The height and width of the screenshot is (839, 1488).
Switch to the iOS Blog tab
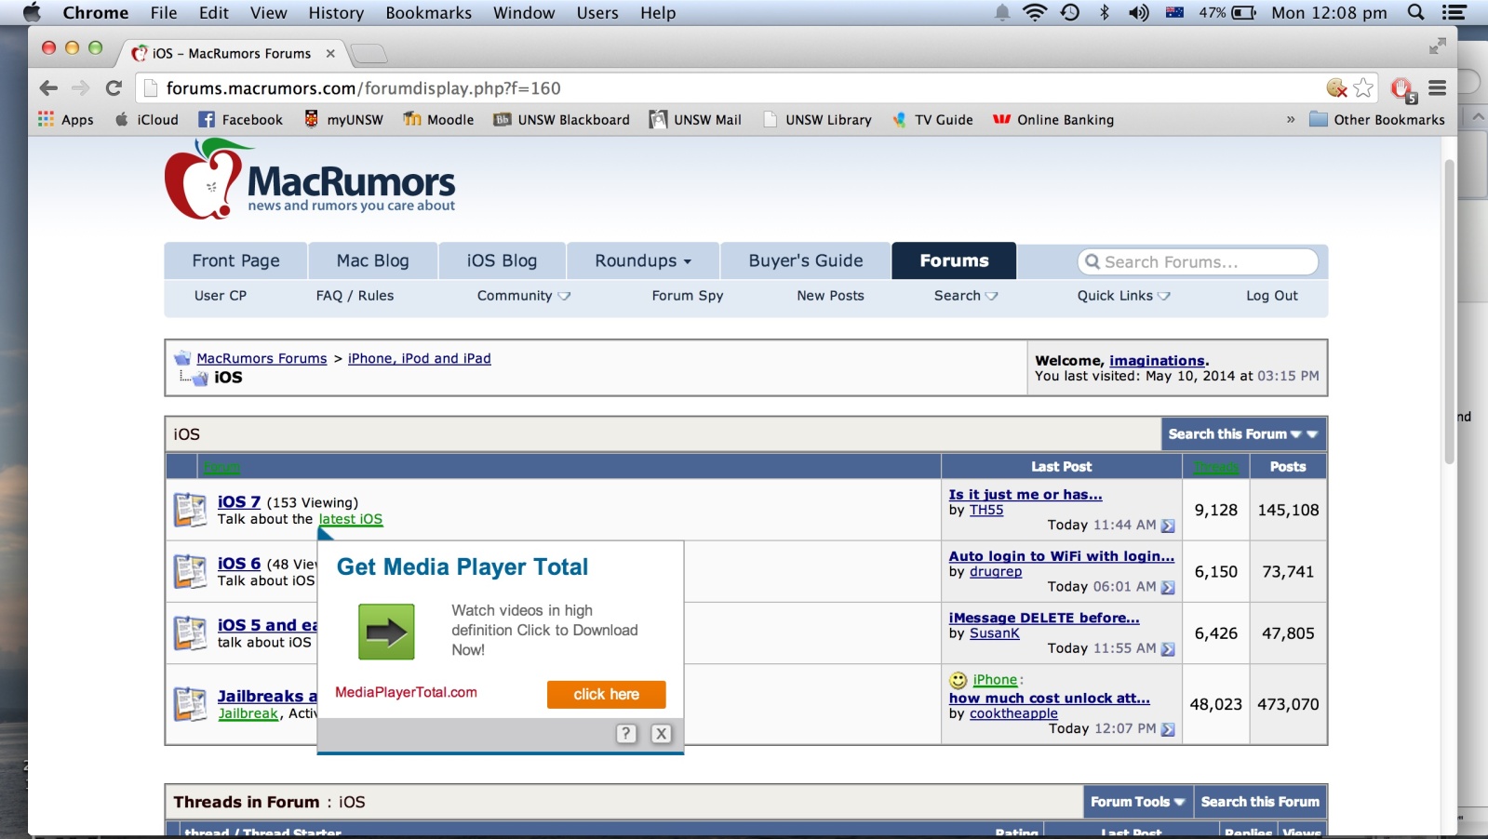coord(502,260)
